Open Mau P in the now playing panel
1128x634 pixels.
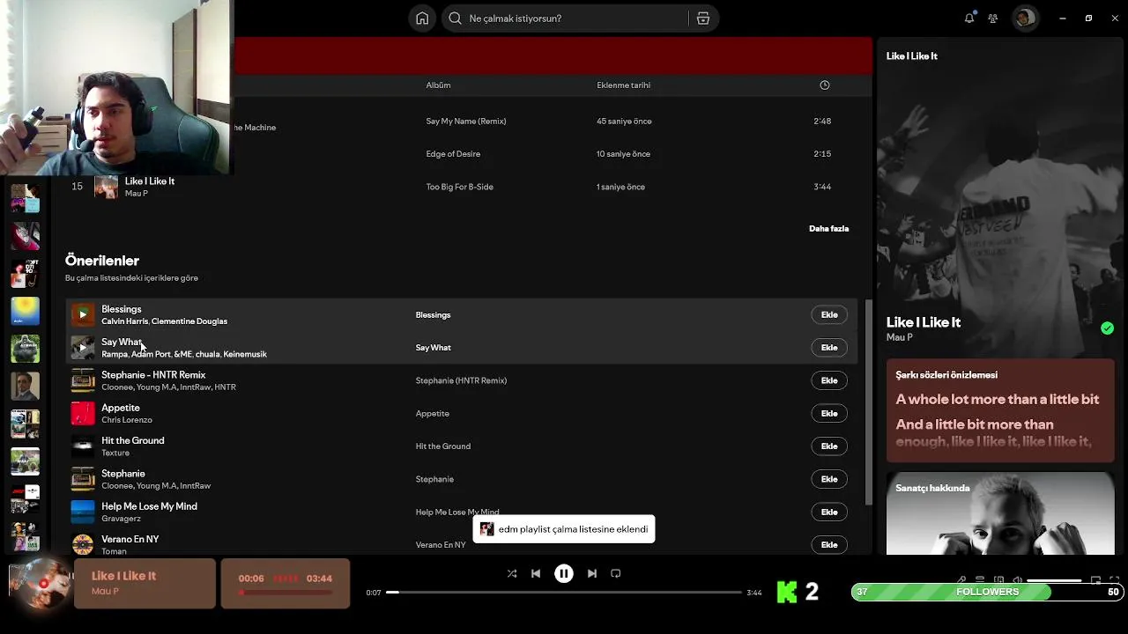tap(900, 337)
